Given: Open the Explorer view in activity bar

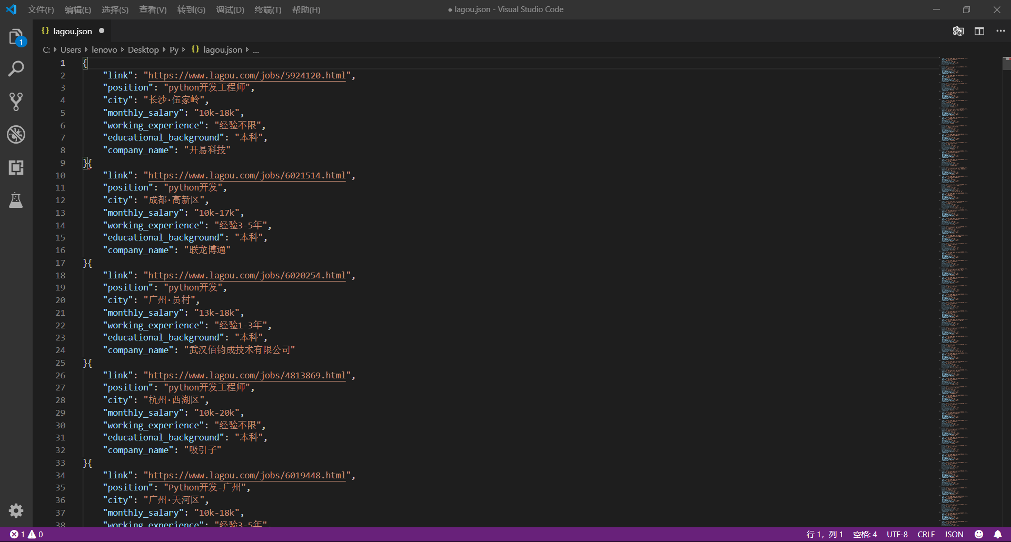Looking at the screenshot, I should click(x=16, y=37).
